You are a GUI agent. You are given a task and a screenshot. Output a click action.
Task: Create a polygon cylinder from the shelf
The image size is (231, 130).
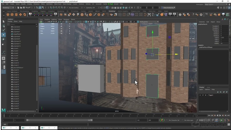[16, 15]
